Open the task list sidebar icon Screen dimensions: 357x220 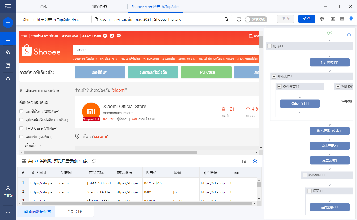[x=8, y=39]
